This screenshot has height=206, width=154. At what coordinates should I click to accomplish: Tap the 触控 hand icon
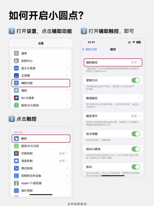pos(16,138)
